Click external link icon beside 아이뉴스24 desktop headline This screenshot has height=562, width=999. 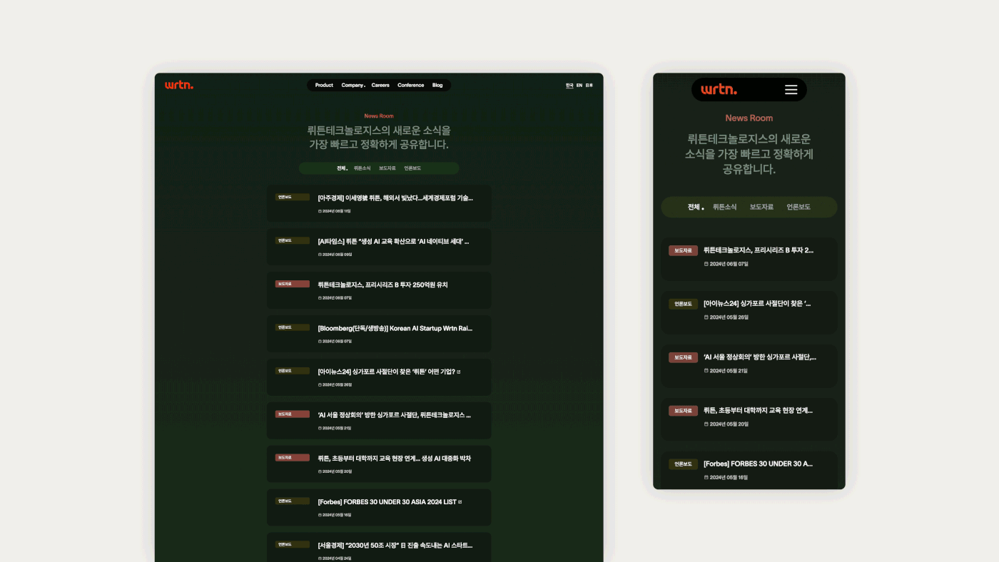coord(459,372)
